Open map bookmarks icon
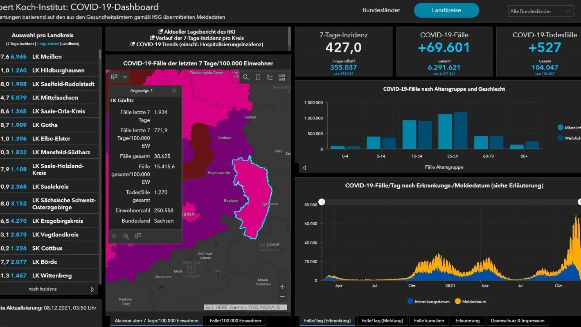Screen dimensions: 581x327 258,77
